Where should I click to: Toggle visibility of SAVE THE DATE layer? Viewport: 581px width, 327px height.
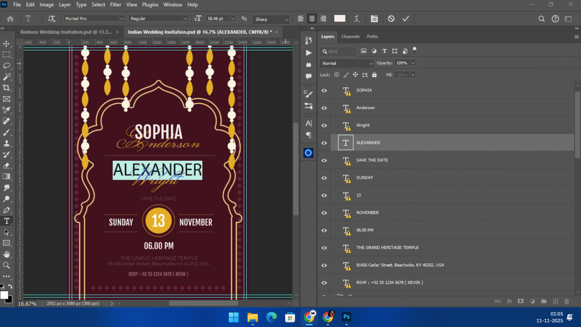tap(324, 160)
